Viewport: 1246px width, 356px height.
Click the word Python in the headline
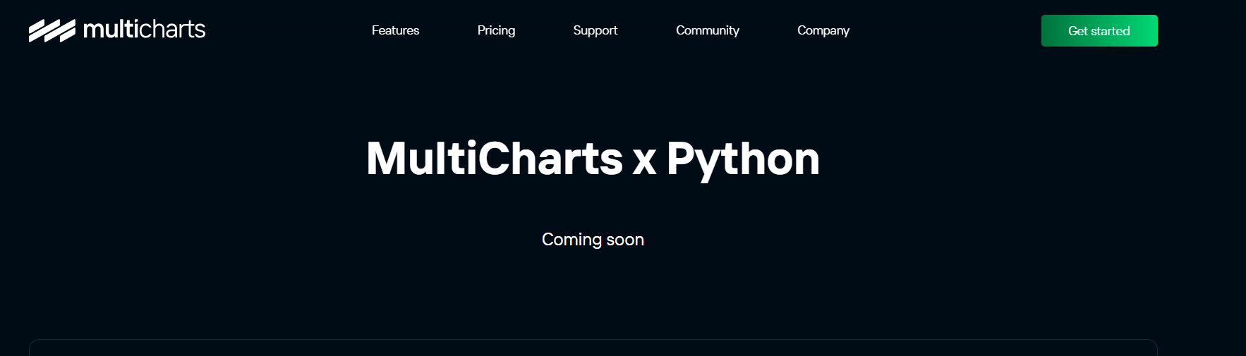(x=743, y=159)
